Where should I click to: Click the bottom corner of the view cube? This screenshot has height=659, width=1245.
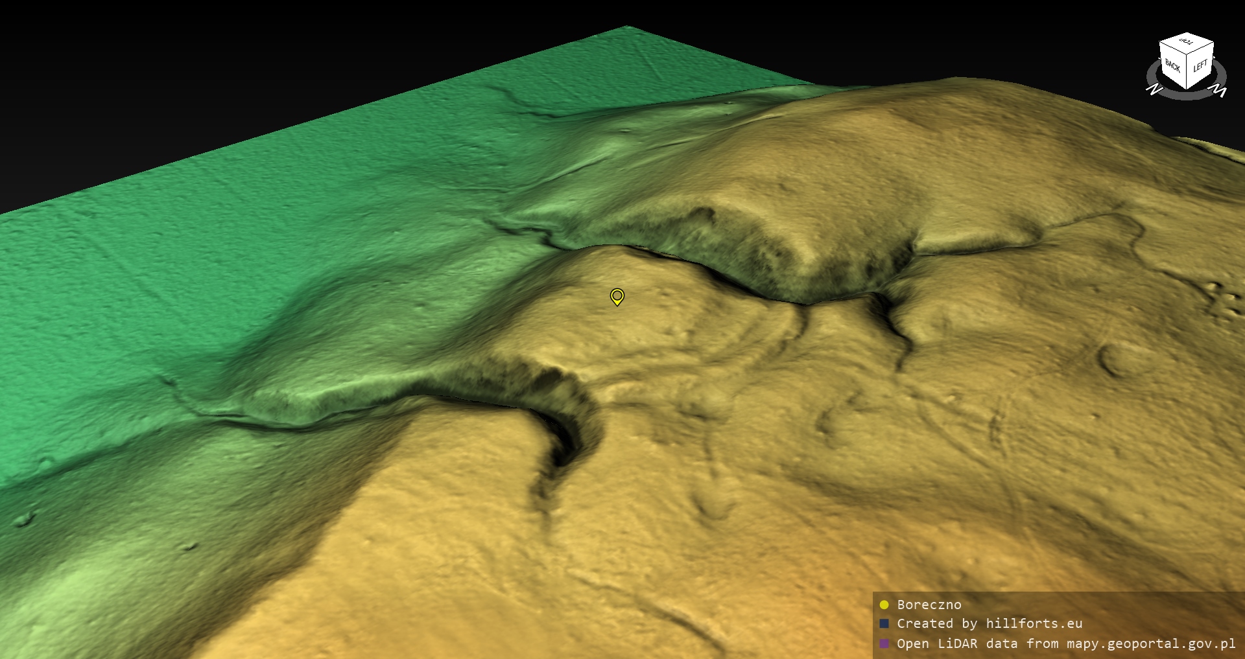[x=1187, y=89]
